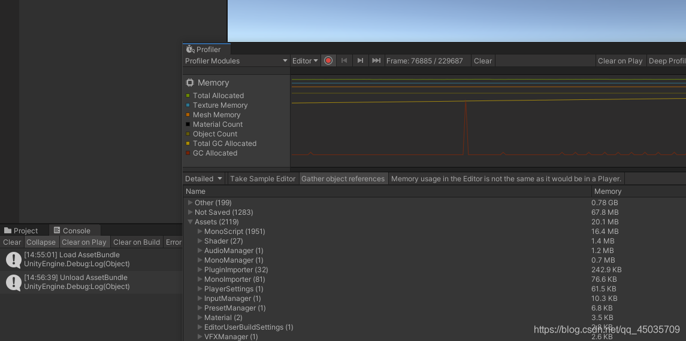Expand the PlayerSettings (1) row

pos(200,289)
